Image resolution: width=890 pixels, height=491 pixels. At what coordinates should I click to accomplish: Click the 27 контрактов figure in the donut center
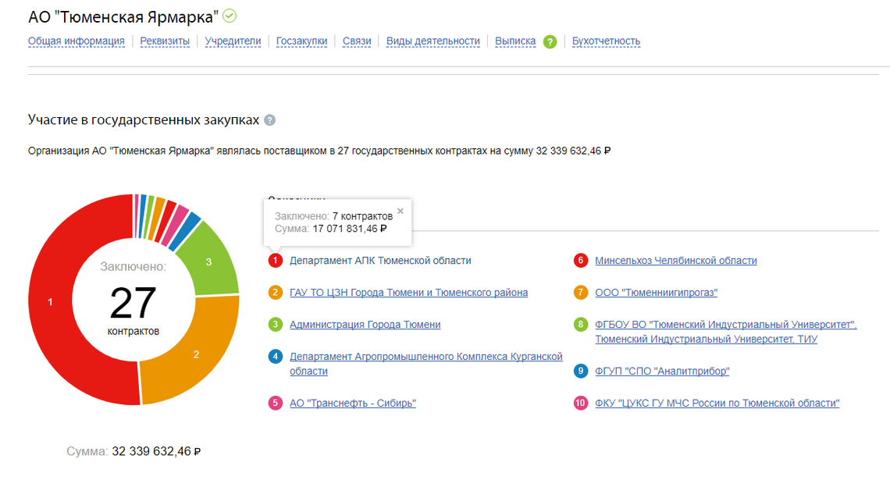tap(133, 309)
